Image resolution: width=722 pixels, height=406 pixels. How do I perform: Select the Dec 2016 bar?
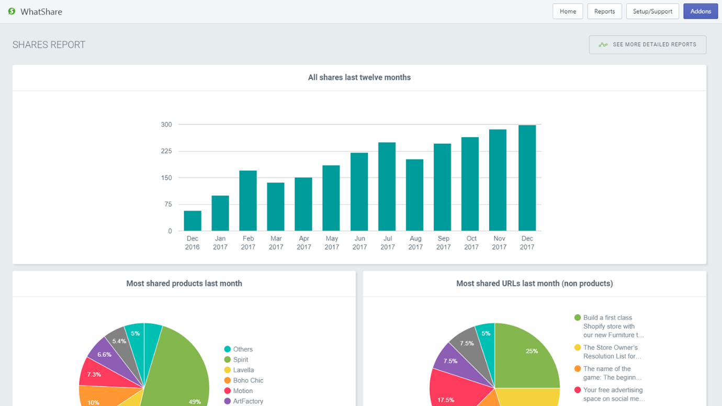pyautogui.click(x=193, y=221)
